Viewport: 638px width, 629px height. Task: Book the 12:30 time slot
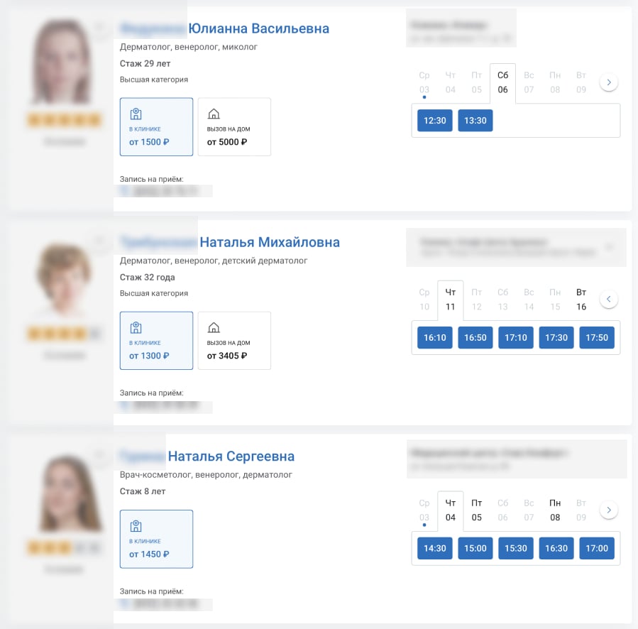point(434,121)
